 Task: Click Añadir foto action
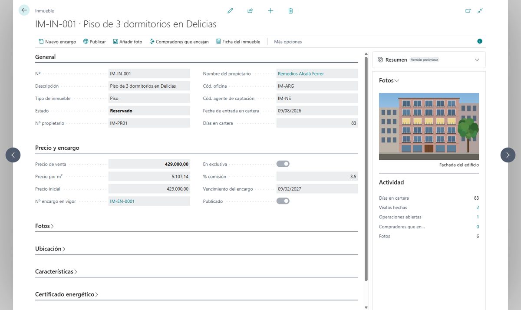click(x=128, y=42)
